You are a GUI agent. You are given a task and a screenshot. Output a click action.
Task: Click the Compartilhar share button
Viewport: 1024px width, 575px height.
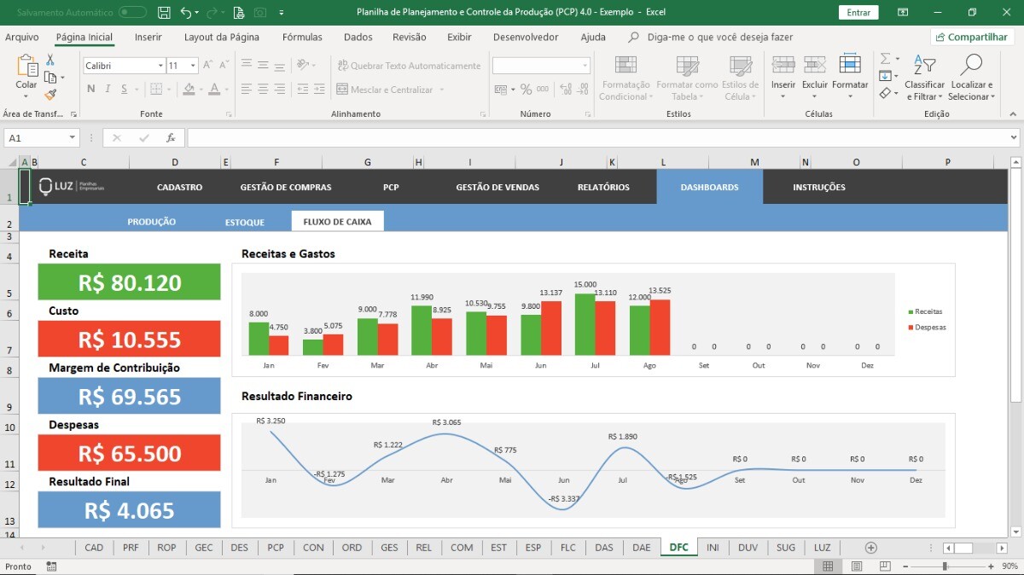(x=971, y=38)
